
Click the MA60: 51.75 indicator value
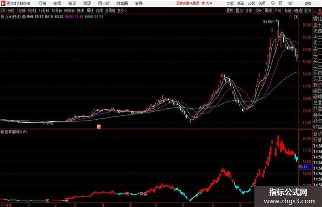point(94,17)
